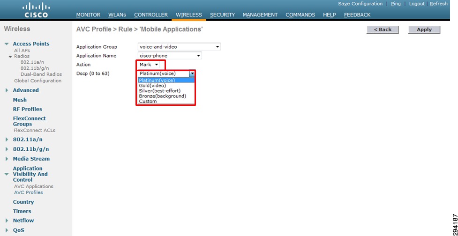Click the Ping link
Viewport: 458px width, 236px height.
click(396, 4)
